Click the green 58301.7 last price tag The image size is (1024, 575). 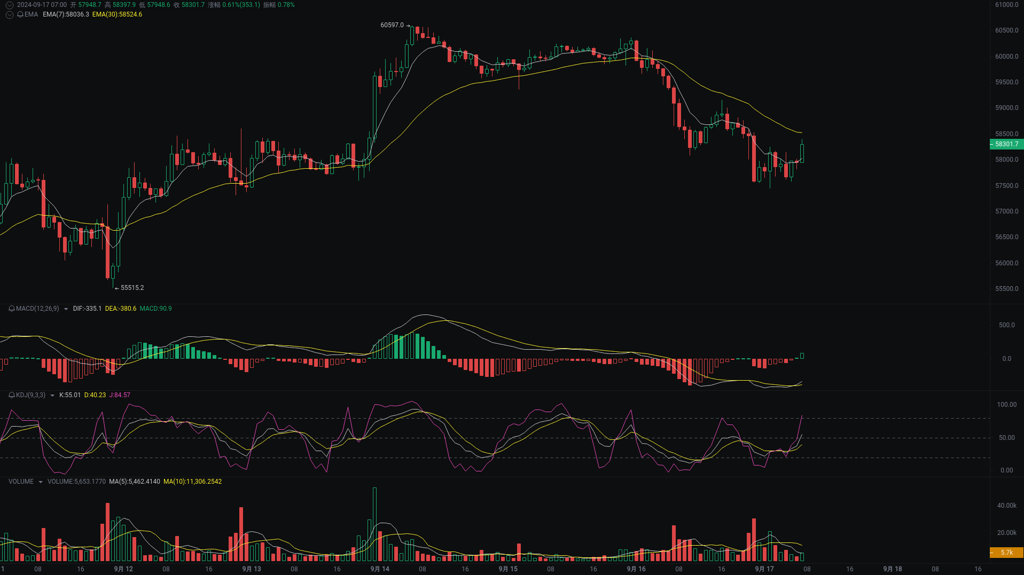[x=1007, y=144]
